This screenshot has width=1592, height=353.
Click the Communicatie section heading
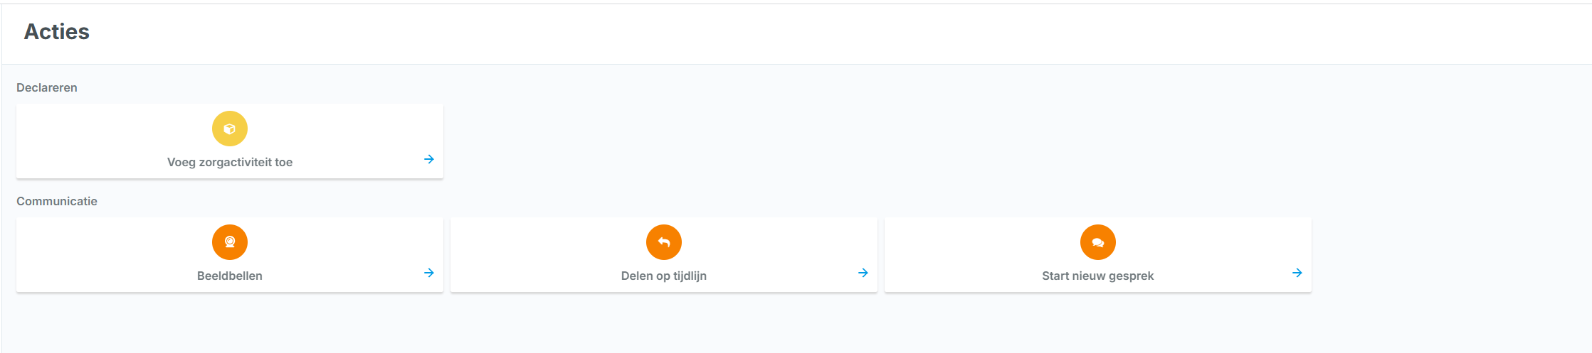click(57, 201)
